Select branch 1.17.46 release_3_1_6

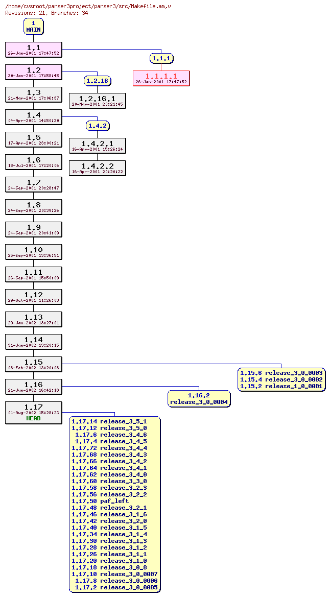click(x=109, y=514)
